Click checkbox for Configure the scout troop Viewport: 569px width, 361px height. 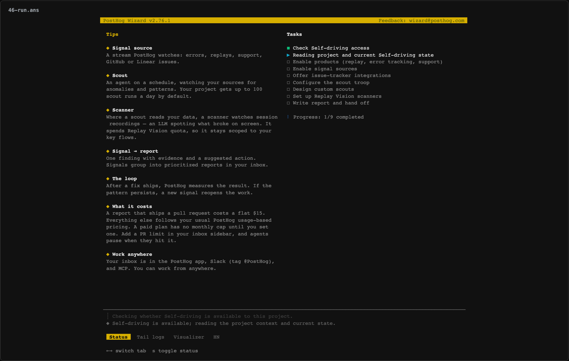[288, 83]
